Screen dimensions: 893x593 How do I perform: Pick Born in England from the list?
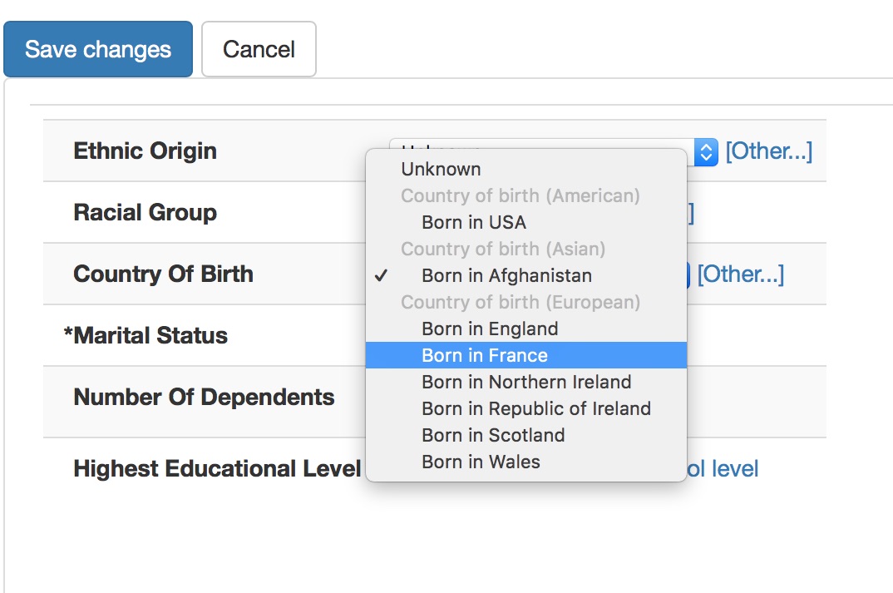[x=490, y=329]
